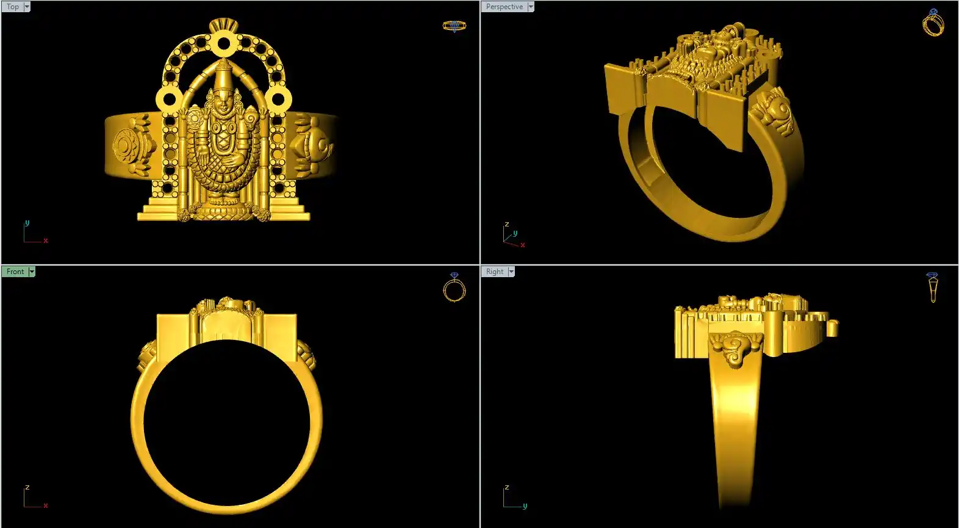Open the Perspective viewport dropdown arrow
959x528 pixels.
(x=531, y=7)
